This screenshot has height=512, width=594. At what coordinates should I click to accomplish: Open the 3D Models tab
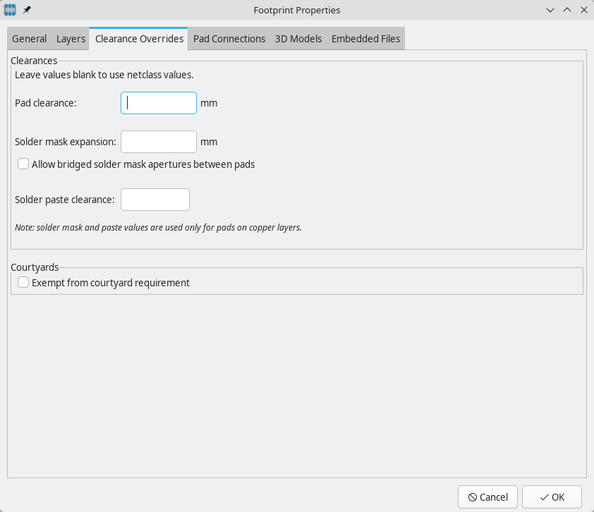pos(298,38)
